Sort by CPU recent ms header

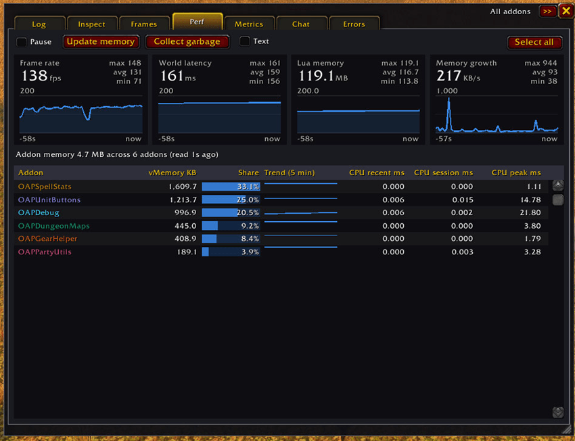coord(377,172)
